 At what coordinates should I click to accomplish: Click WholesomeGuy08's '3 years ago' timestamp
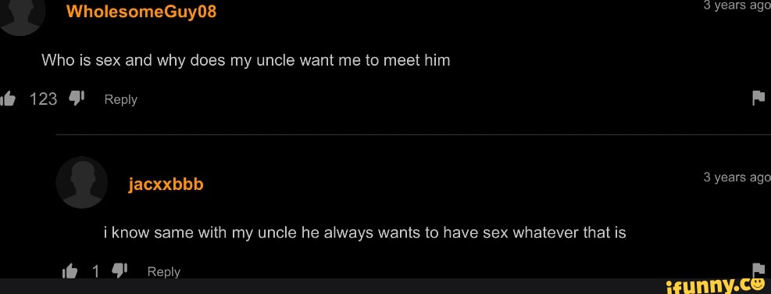[737, 6]
